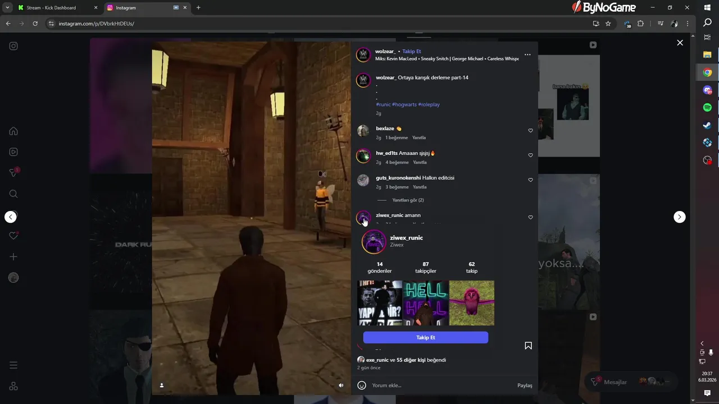Reply to guts_kuronokenshi with Yanıtla
This screenshot has width=719, height=404.
(420, 187)
